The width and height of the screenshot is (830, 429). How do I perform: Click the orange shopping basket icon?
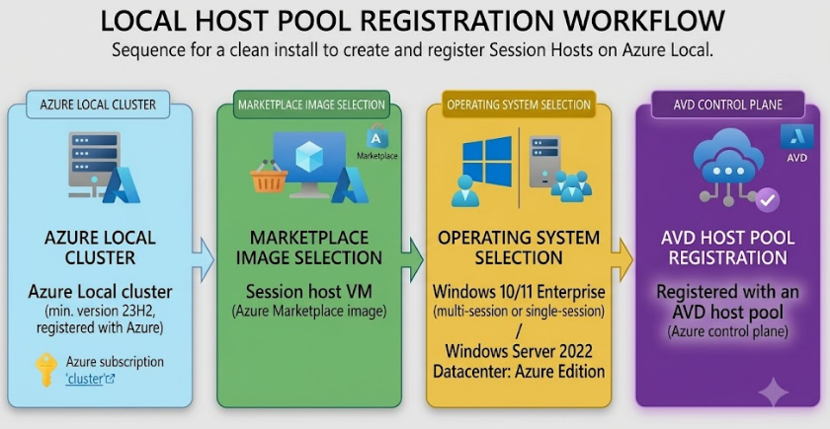pos(269,177)
